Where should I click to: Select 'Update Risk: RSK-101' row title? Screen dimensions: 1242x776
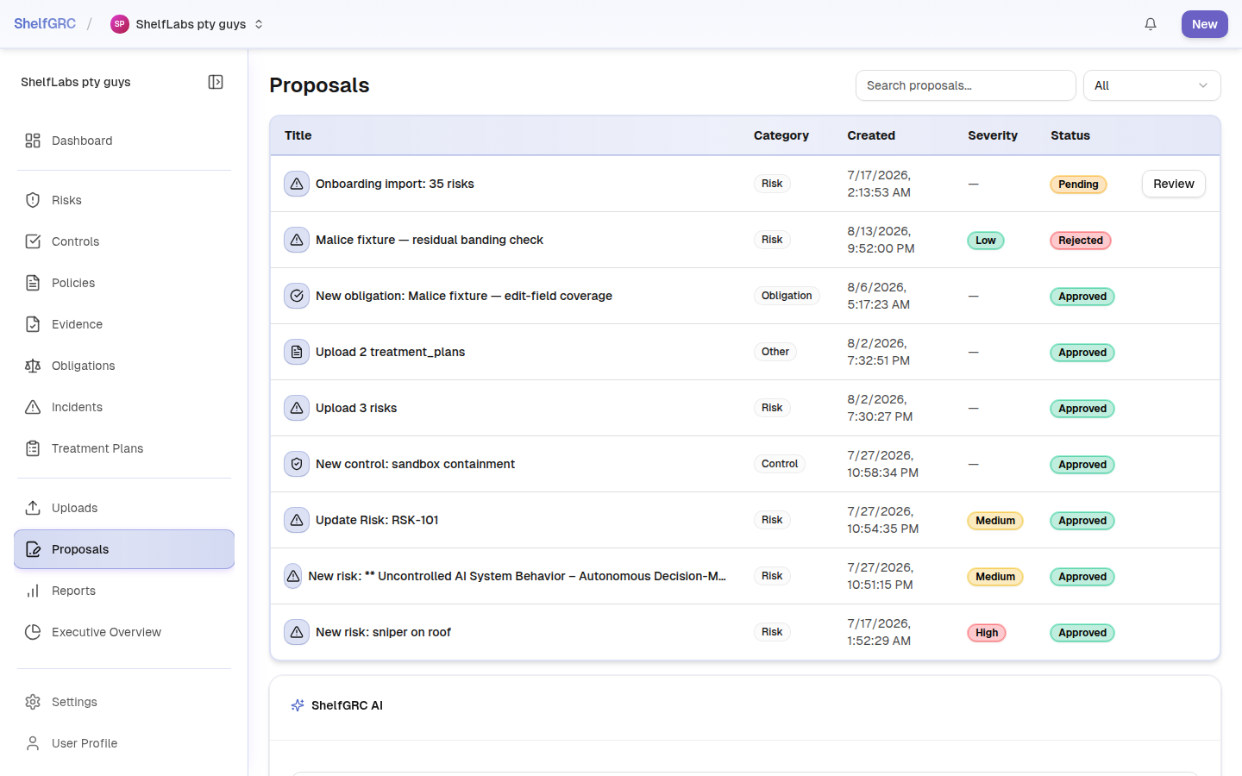click(377, 520)
